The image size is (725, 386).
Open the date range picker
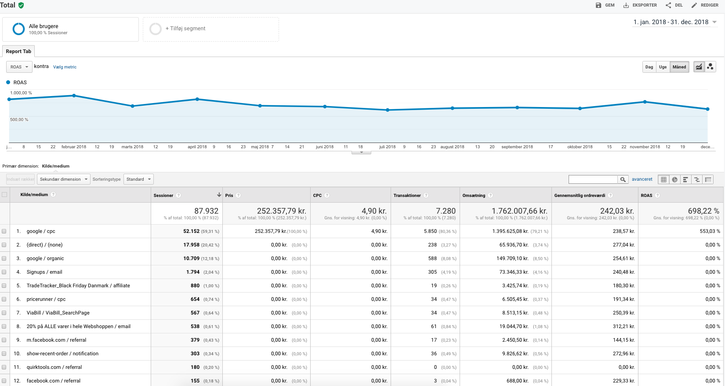click(x=674, y=22)
